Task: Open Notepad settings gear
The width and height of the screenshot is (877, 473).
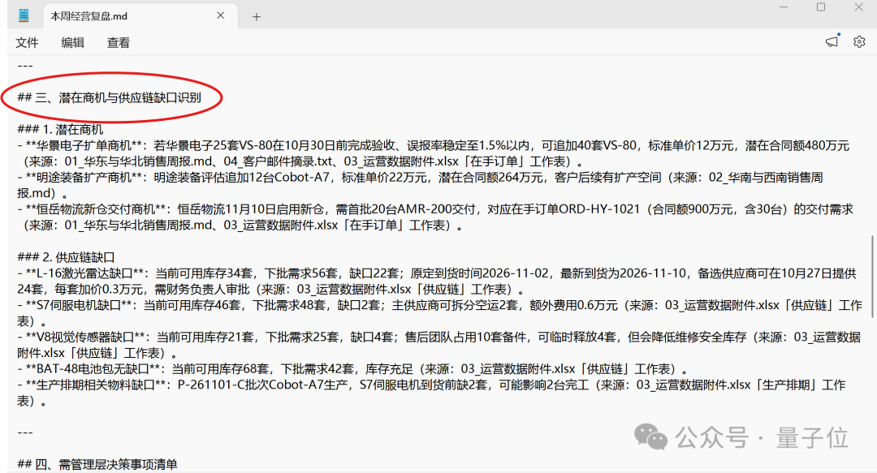Action: coord(859,42)
